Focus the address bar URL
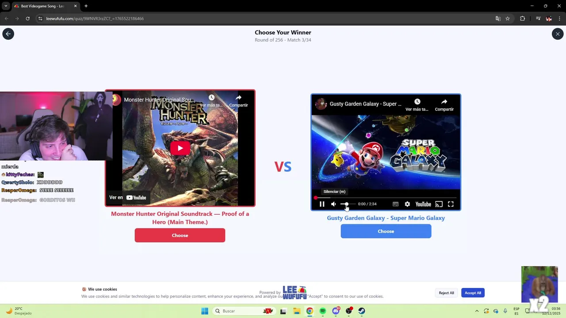This screenshot has height=318, width=566. point(95,19)
